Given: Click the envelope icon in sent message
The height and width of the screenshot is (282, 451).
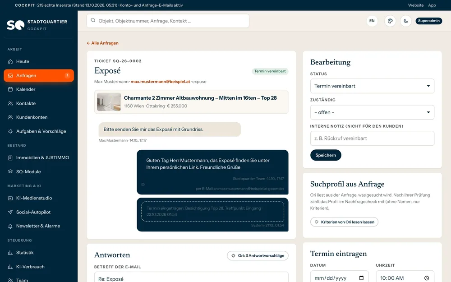Looking at the screenshot, I should (143, 185).
